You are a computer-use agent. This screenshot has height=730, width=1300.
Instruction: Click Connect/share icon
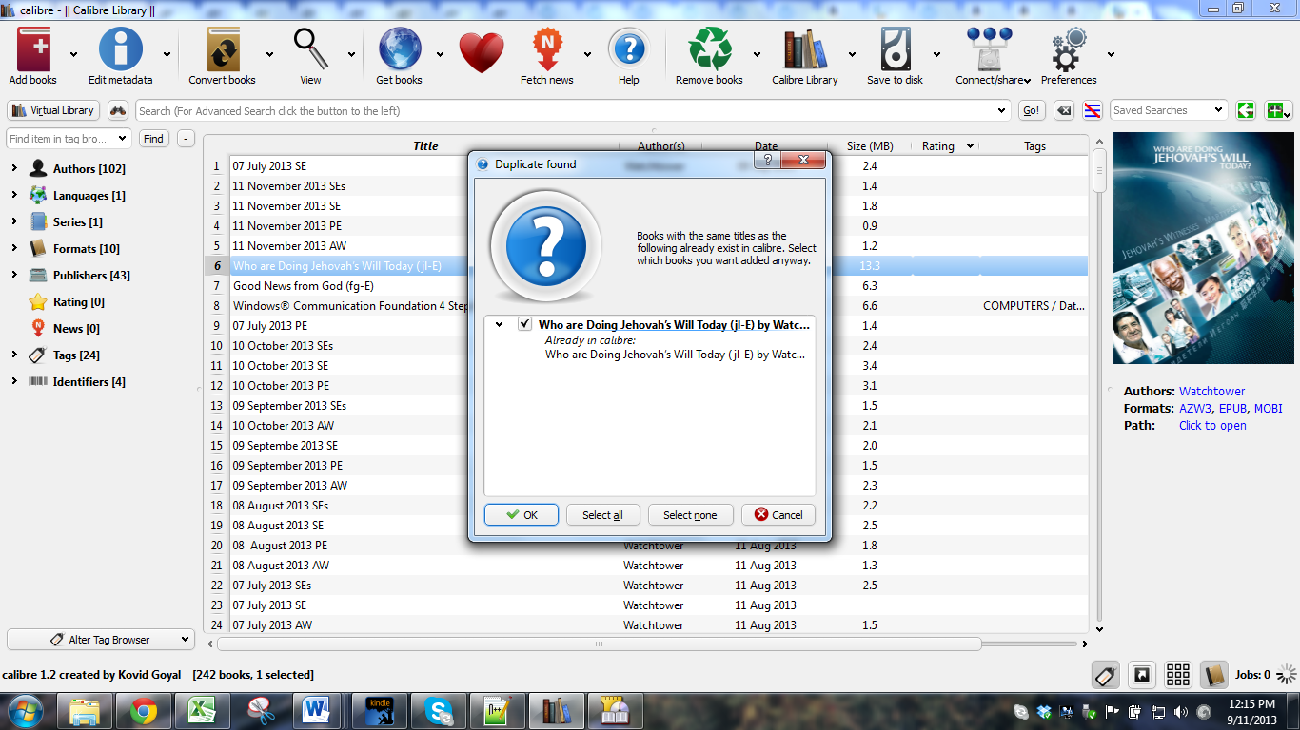[990, 49]
